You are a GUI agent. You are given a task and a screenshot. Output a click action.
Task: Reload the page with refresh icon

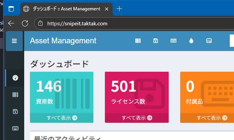25,23
